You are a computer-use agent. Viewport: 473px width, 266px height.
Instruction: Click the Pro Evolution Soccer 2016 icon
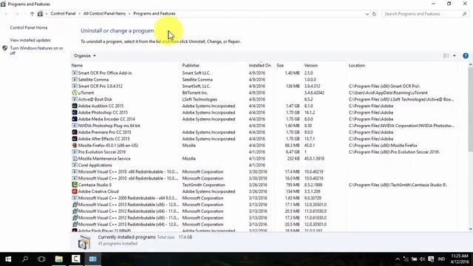click(75, 152)
